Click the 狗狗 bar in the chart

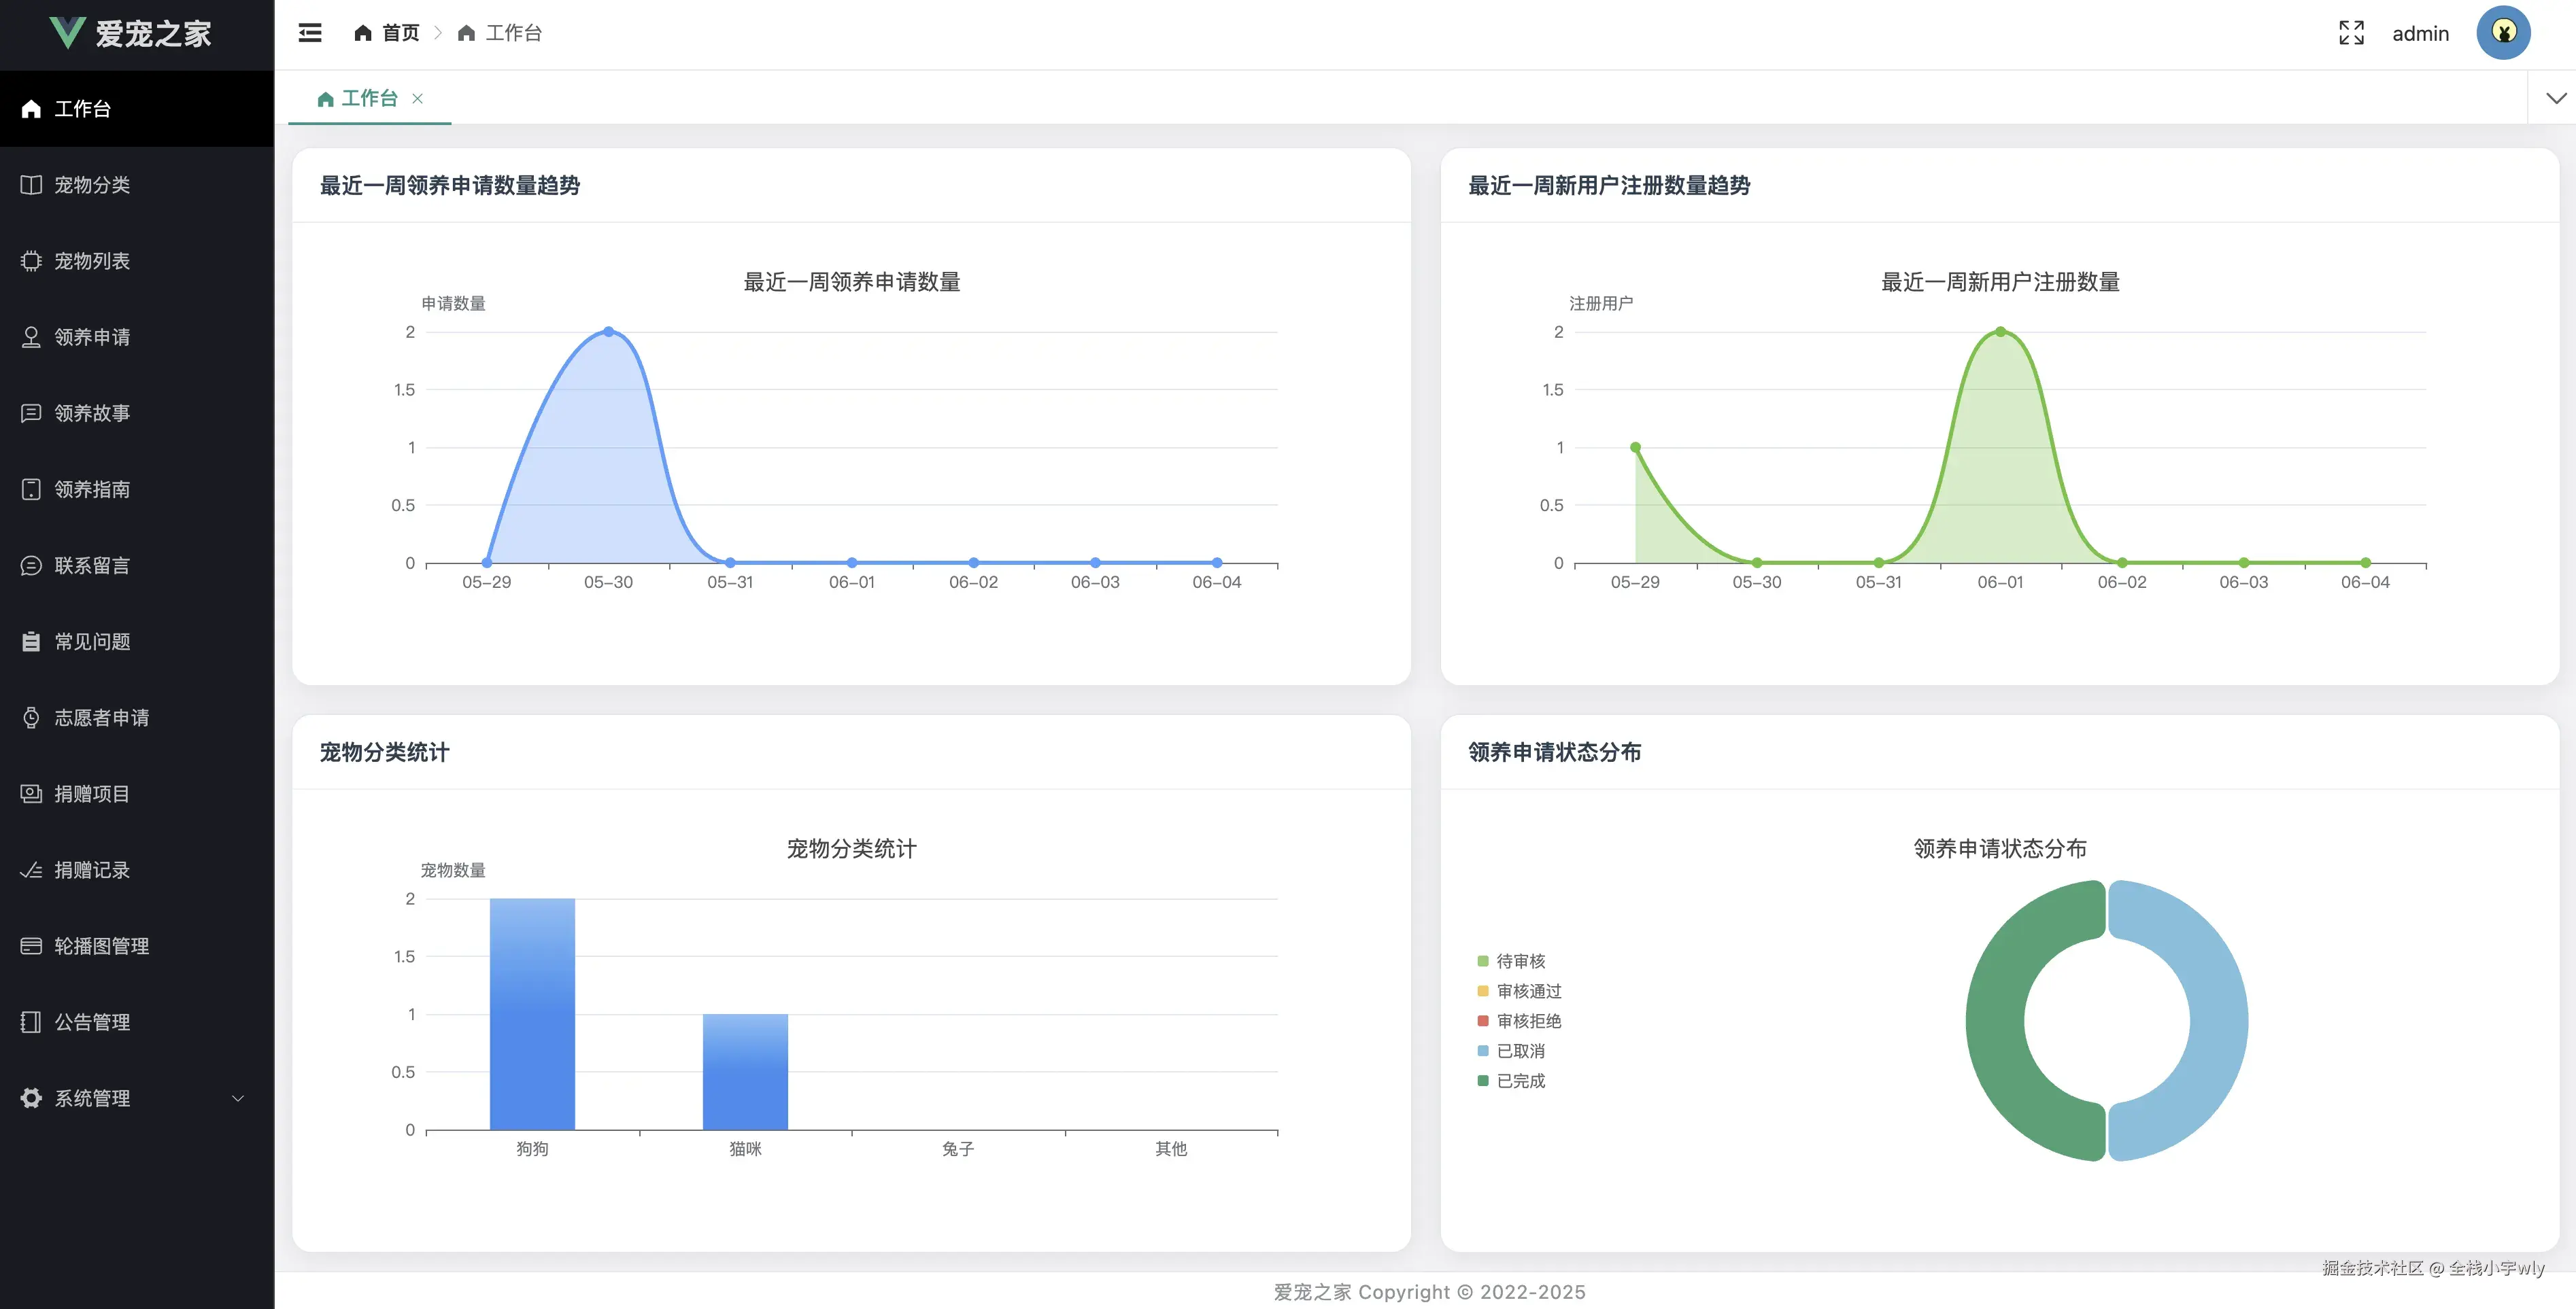click(x=532, y=1014)
